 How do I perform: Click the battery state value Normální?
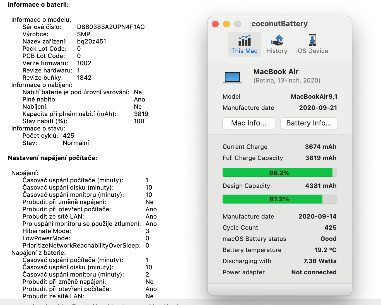pos(76,143)
